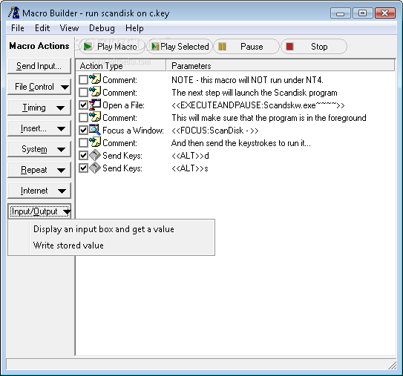Click the Play Selected icon

pyautogui.click(x=154, y=47)
